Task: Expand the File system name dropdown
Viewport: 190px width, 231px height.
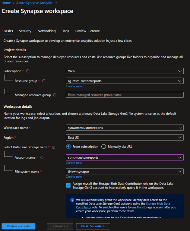Action: pos(125,171)
